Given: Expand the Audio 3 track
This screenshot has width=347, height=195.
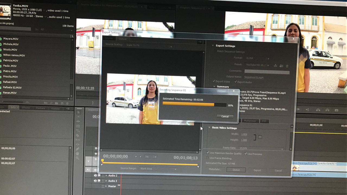Looking at the screenshot, I should tap(106, 181).
